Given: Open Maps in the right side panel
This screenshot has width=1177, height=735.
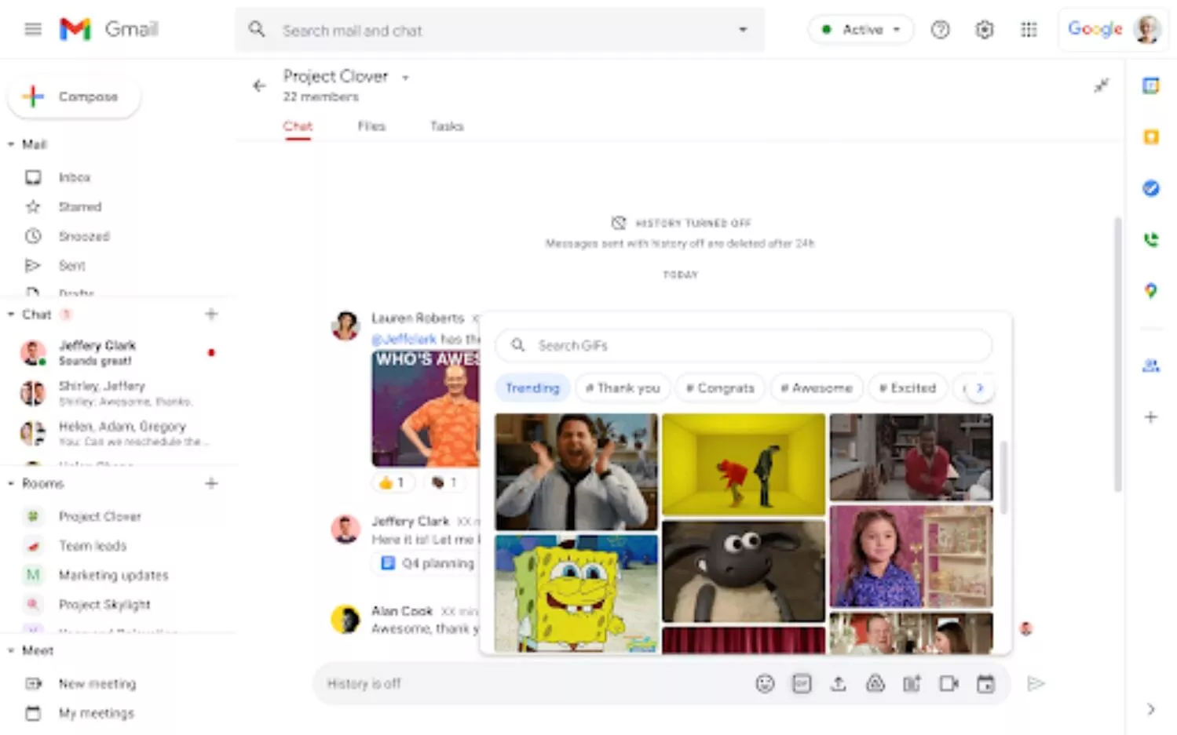Looking at the screenshot, I should 1151,290.
